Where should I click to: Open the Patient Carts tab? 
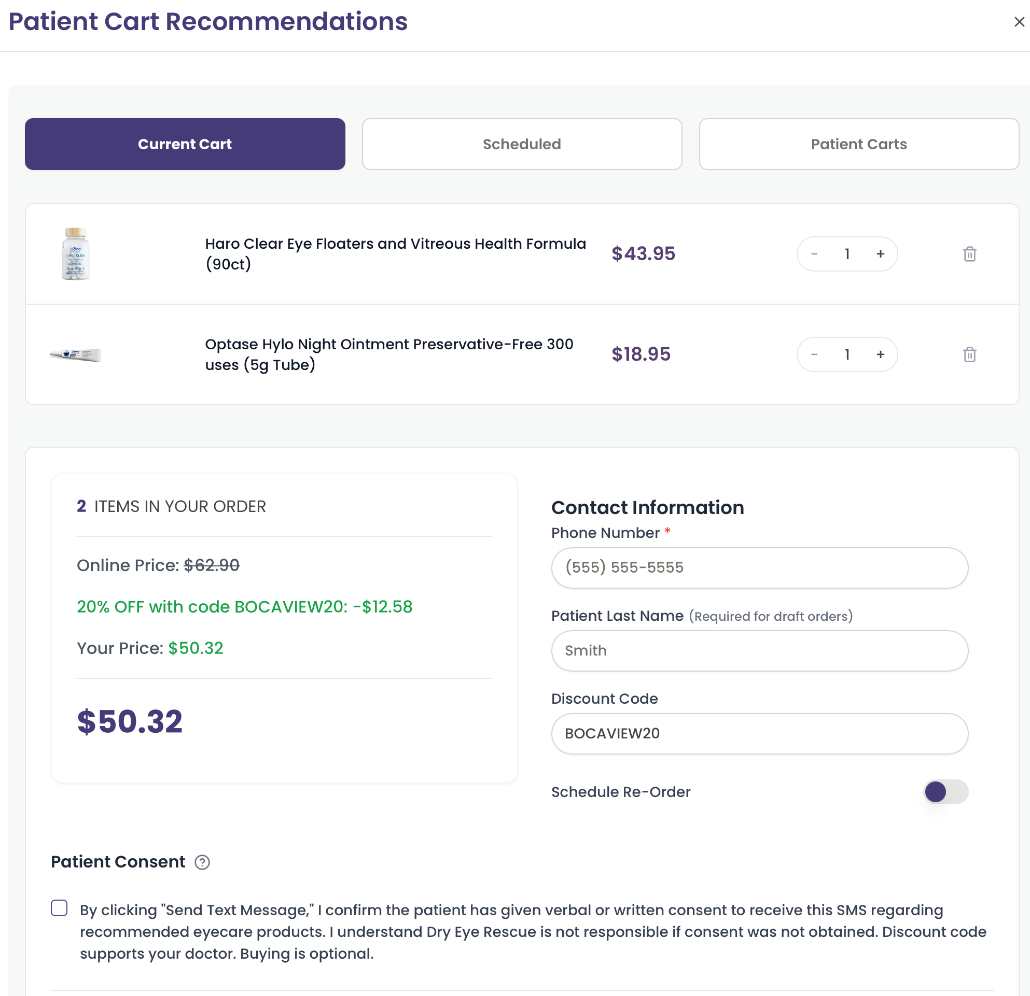tap(859, 144)
